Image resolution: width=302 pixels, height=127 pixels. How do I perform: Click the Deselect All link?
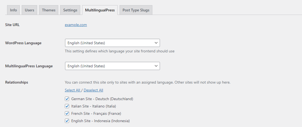point(94,90)
